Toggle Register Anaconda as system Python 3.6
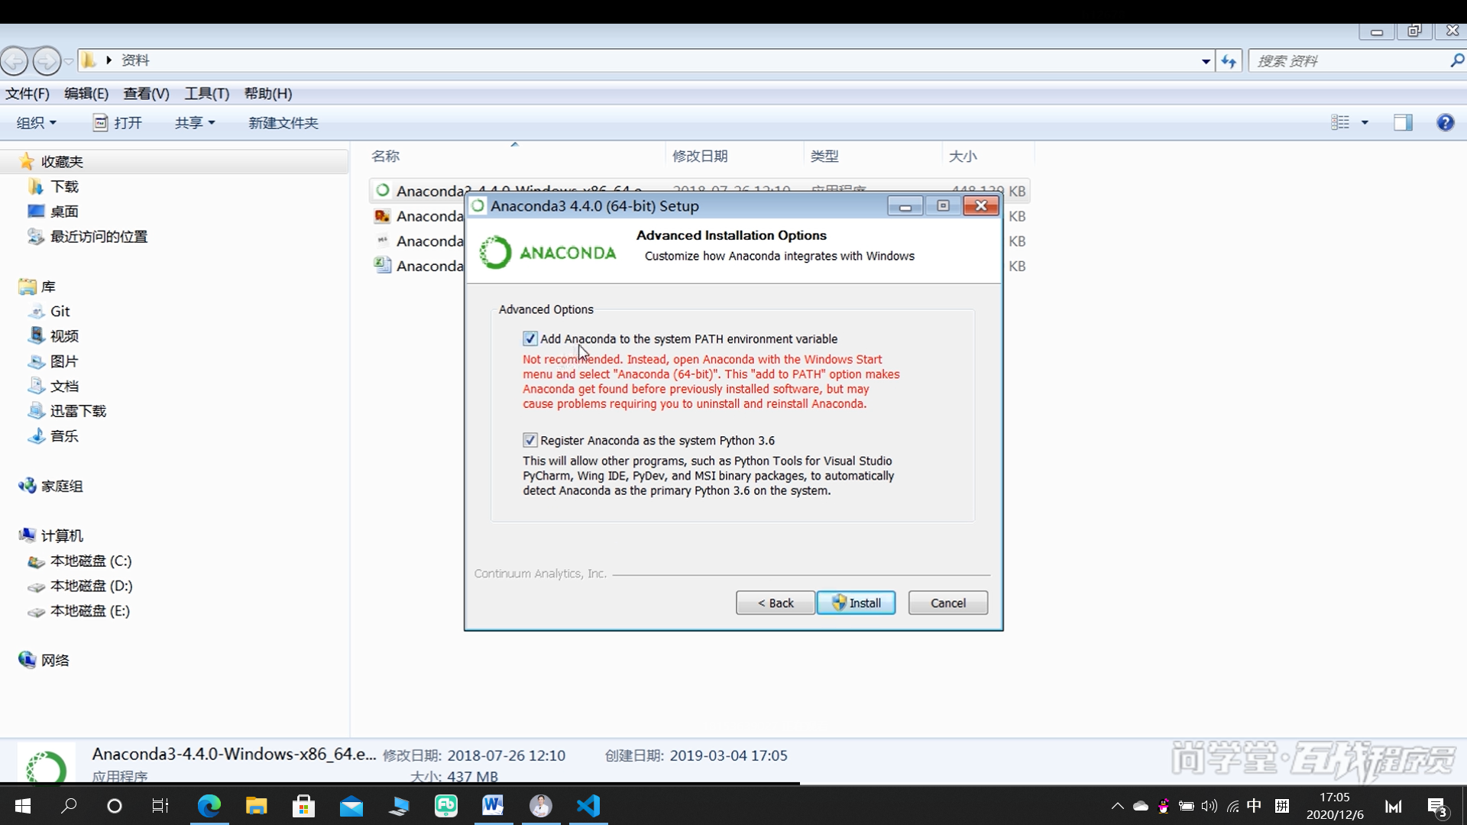The height and width of the screenshot is (825, 1467). click(x=530, y=440)
